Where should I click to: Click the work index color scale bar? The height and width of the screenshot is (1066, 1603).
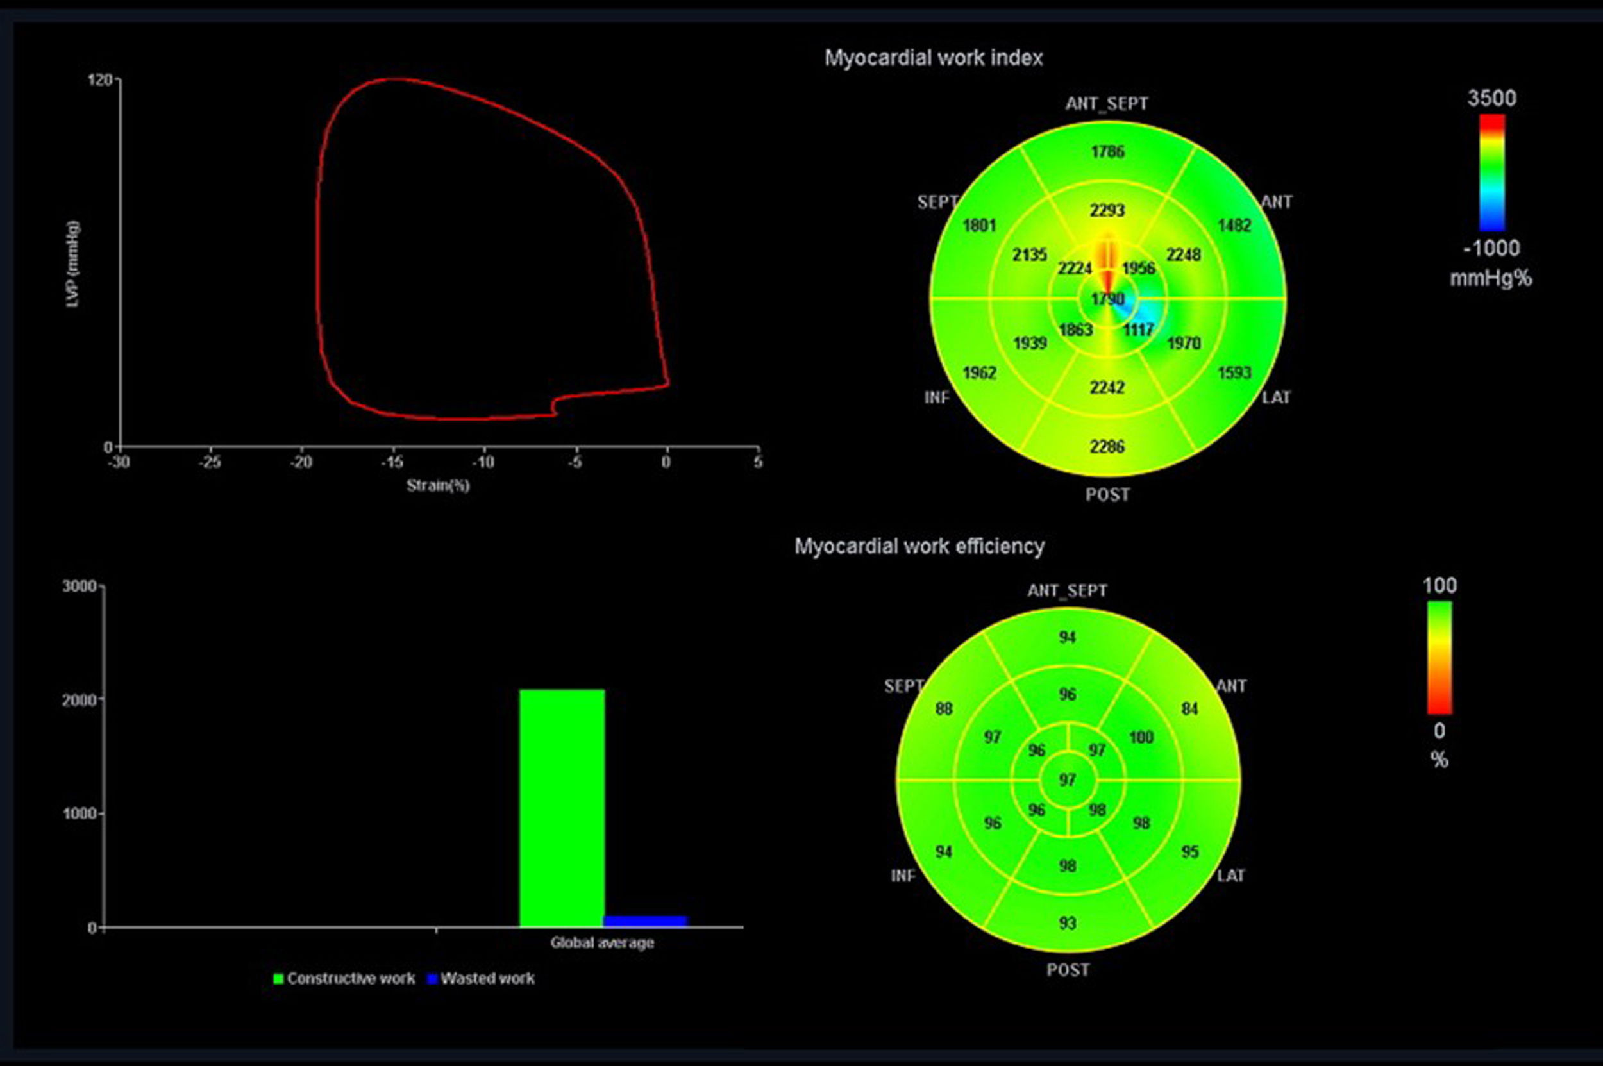1491,172
